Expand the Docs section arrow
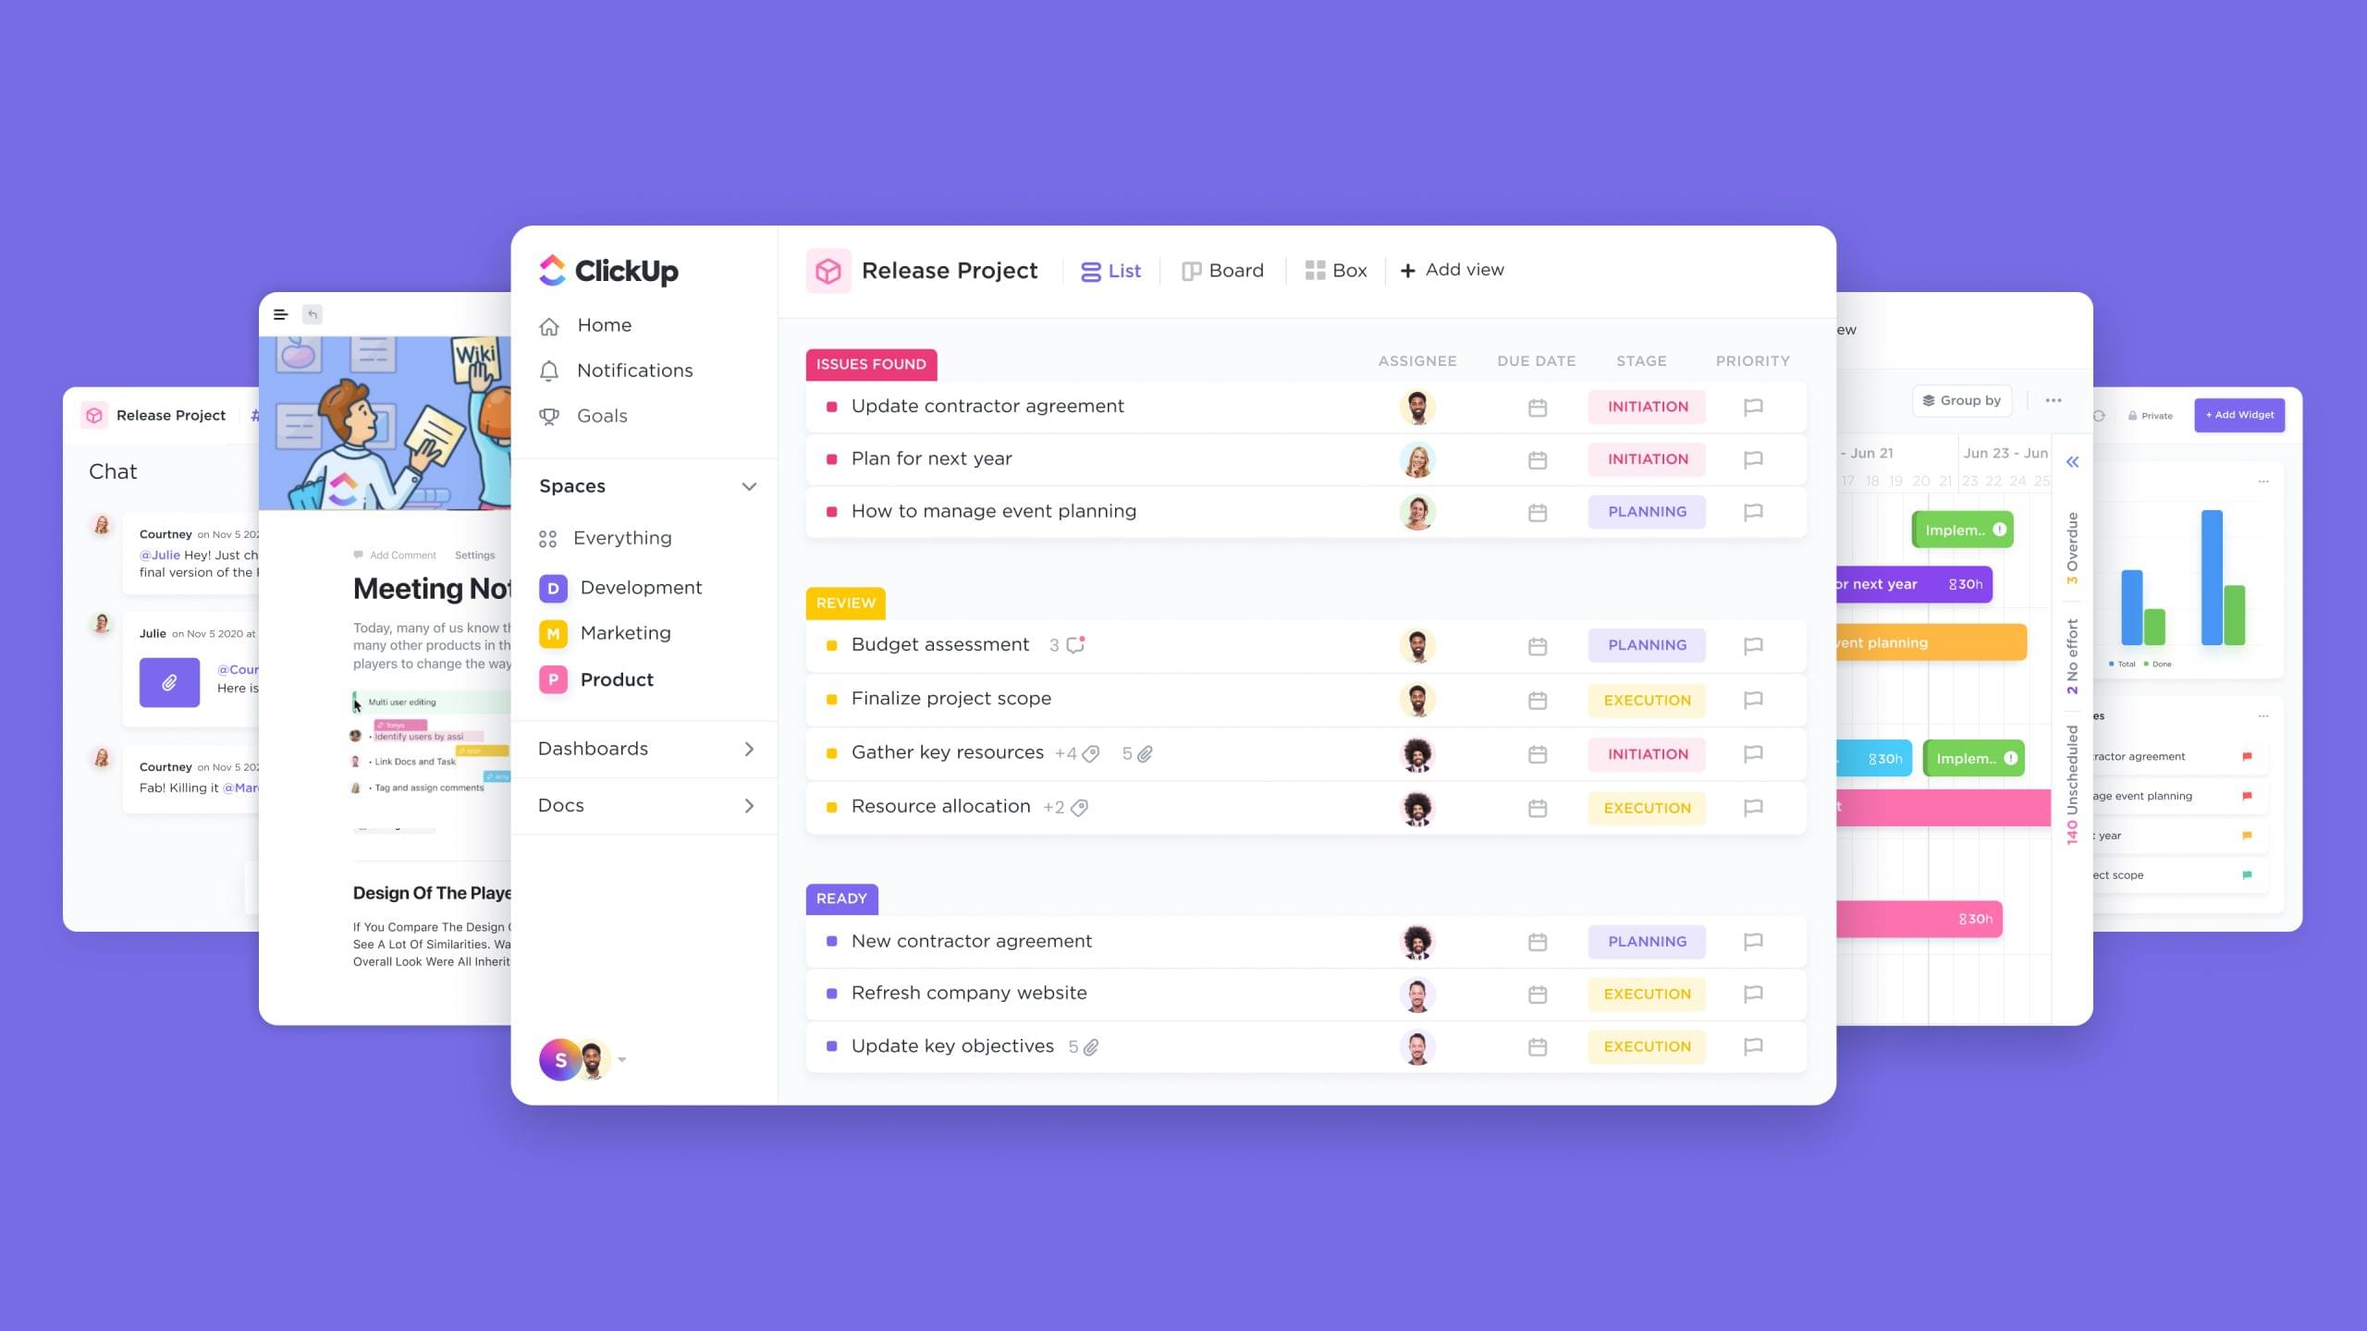 (x=748, y=804)
